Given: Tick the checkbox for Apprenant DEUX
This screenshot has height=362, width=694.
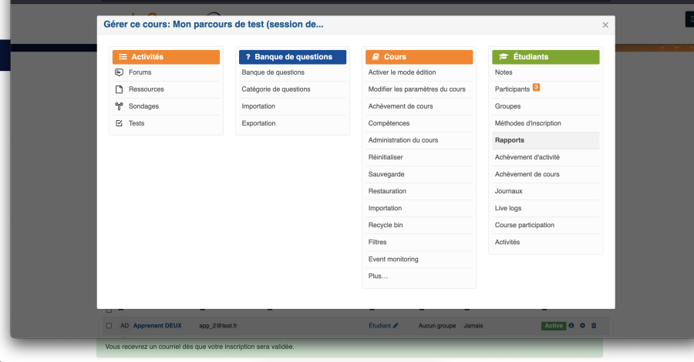Looking at the screenshot, I should tap(109, 326).
